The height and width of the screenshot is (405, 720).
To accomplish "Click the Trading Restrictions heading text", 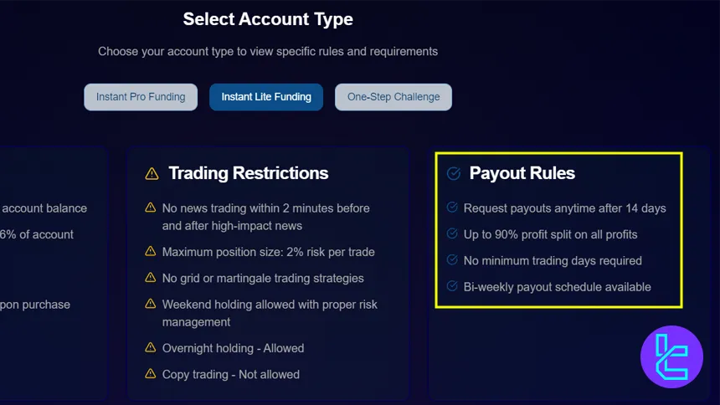I will 248,173.
